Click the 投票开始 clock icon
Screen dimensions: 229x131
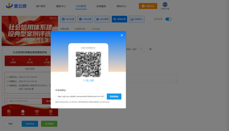[x=7, y=77]
